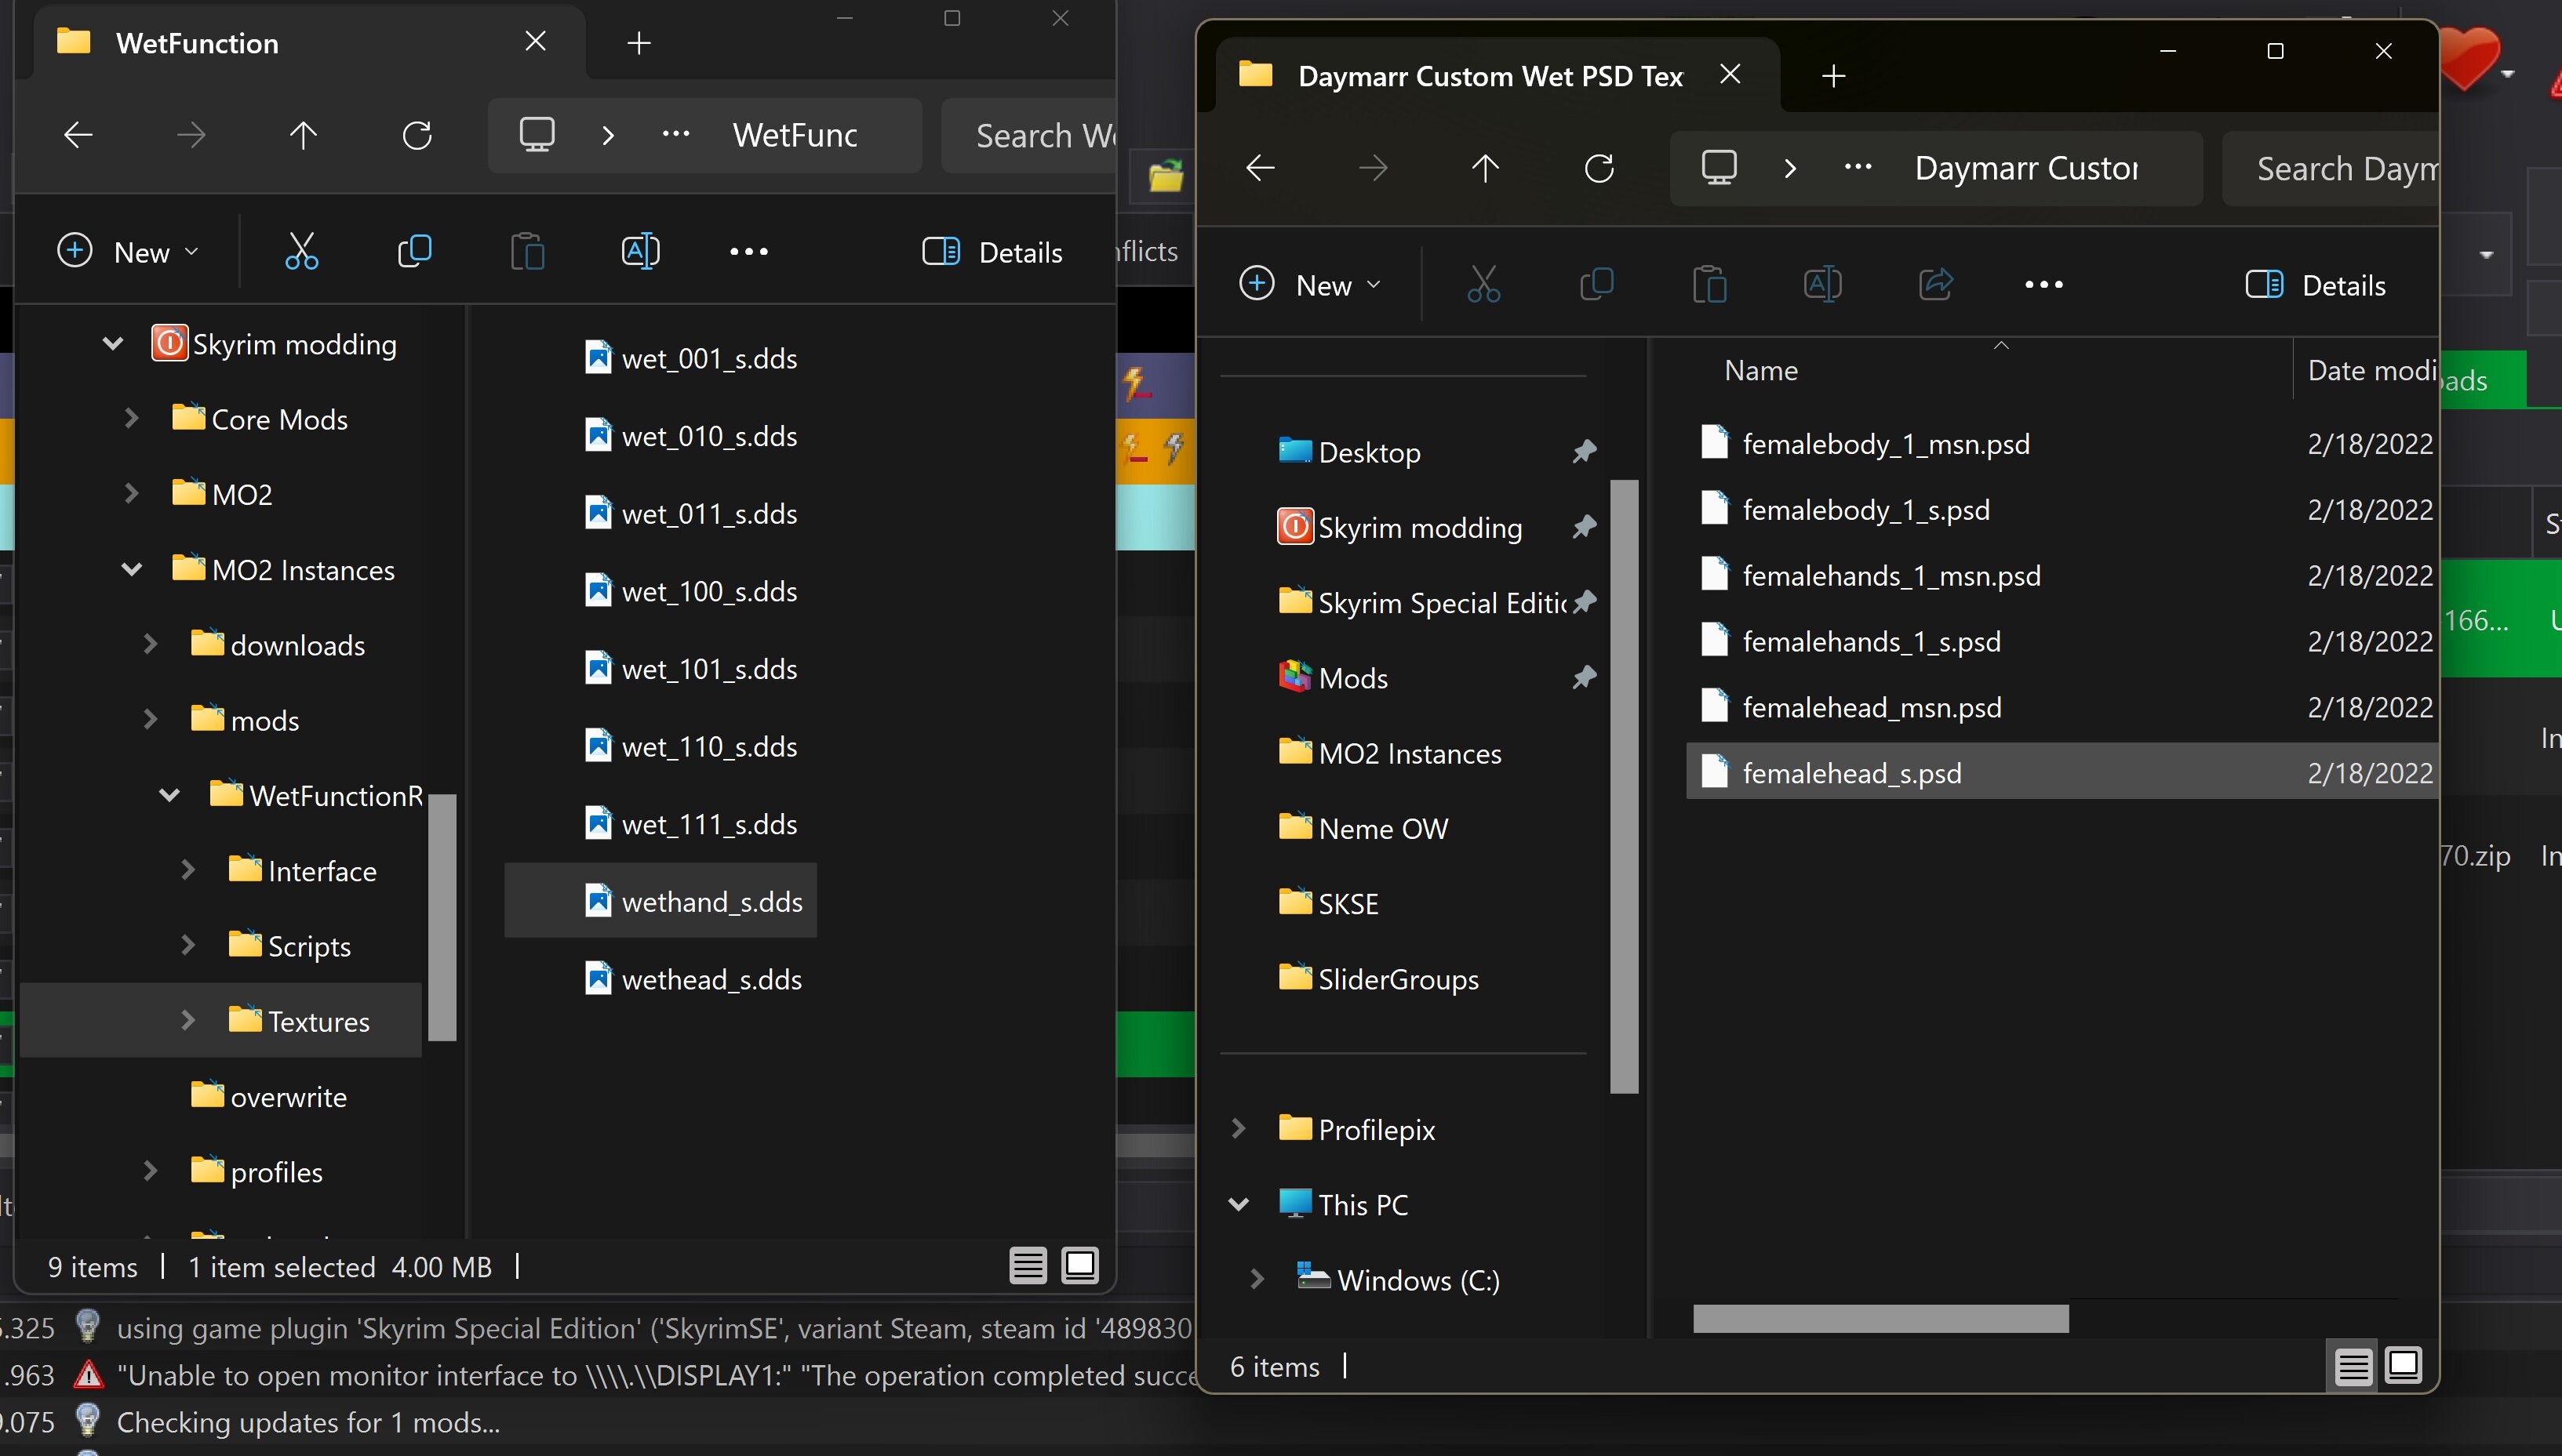Sort files by Name column header

click(1760, 371)
